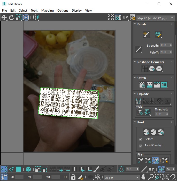Image resolution: width=177 pixels, height=181 pixels.
Task: Collapse the Reshape Elements rollout
Action: click(135, 62)
